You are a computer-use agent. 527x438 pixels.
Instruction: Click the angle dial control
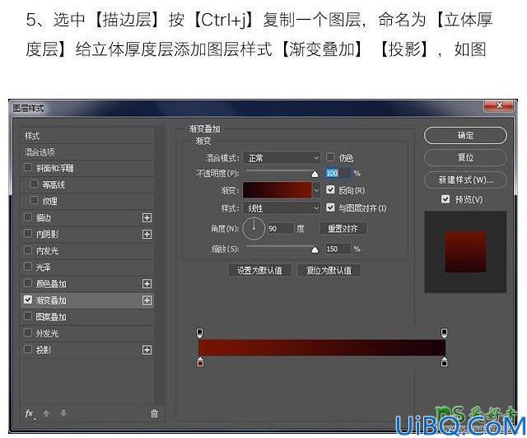pyautogui.click(x=254, y=229)
